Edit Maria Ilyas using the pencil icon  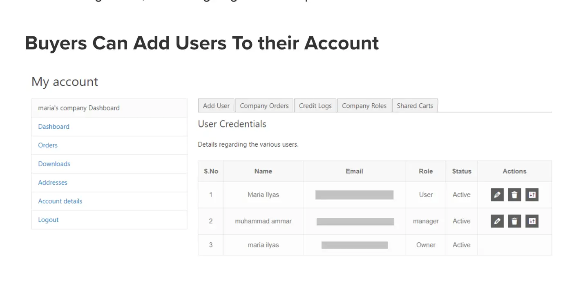coord(497,195)
